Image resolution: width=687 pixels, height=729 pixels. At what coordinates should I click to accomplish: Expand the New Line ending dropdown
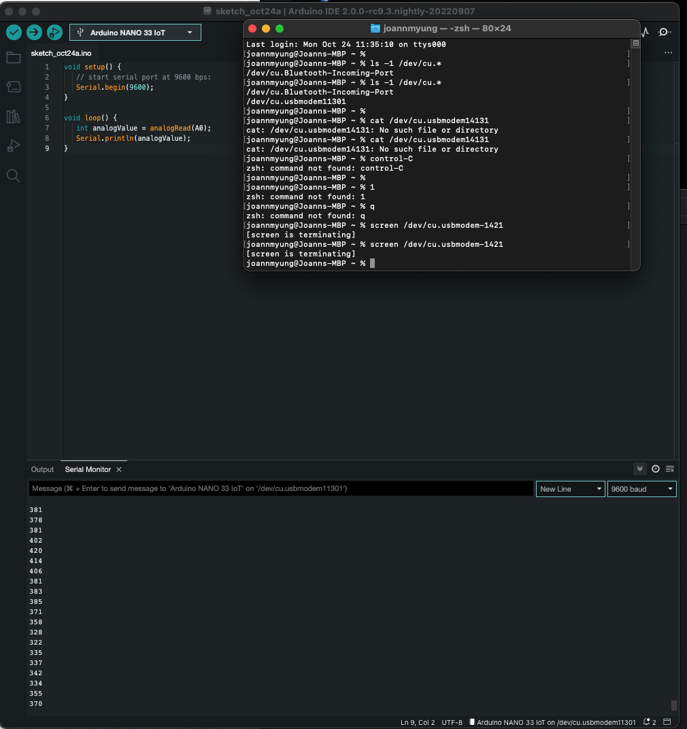[x=570, y=489]
